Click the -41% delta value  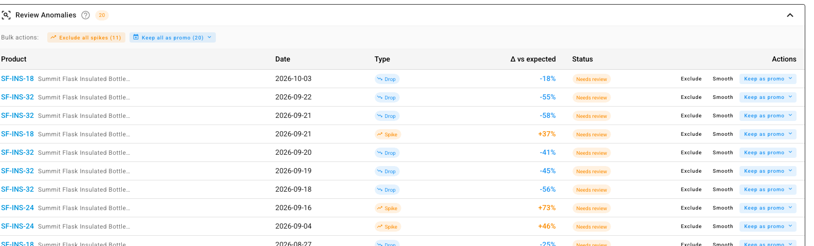(x=548, y=152)
